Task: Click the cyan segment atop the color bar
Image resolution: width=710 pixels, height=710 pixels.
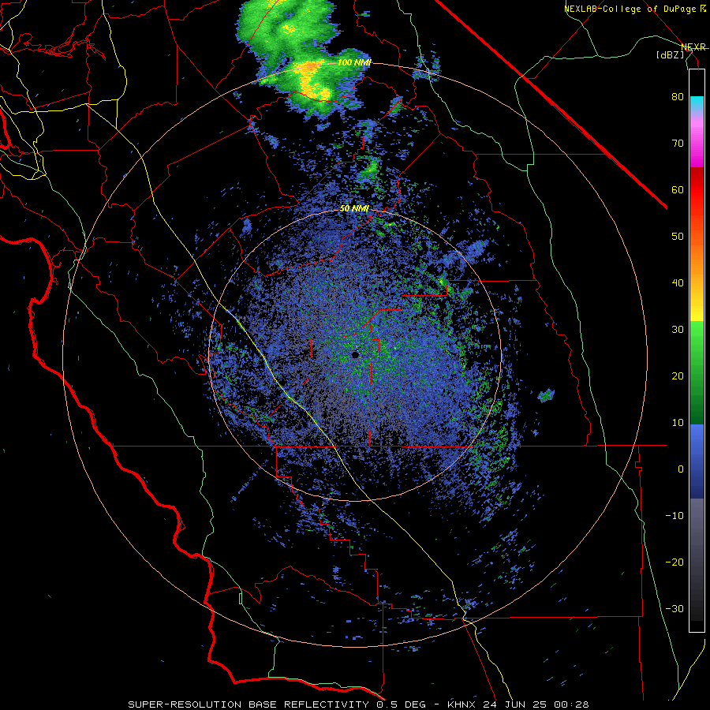Action: tap(697, 104)
